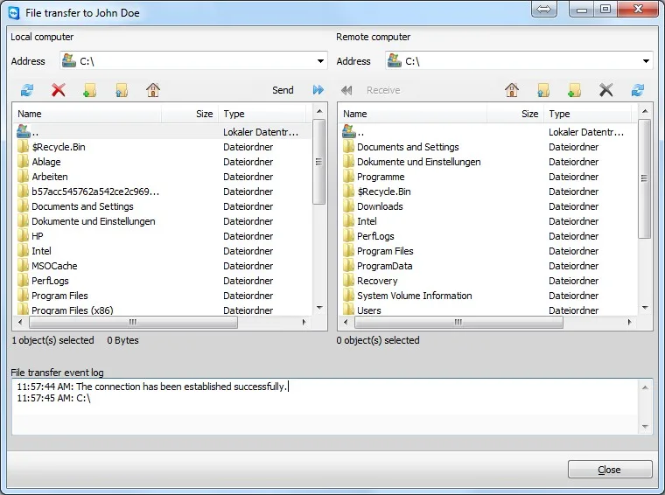Refresh the remote computer file list
The image size is (665, 495).
click(637, 90)
